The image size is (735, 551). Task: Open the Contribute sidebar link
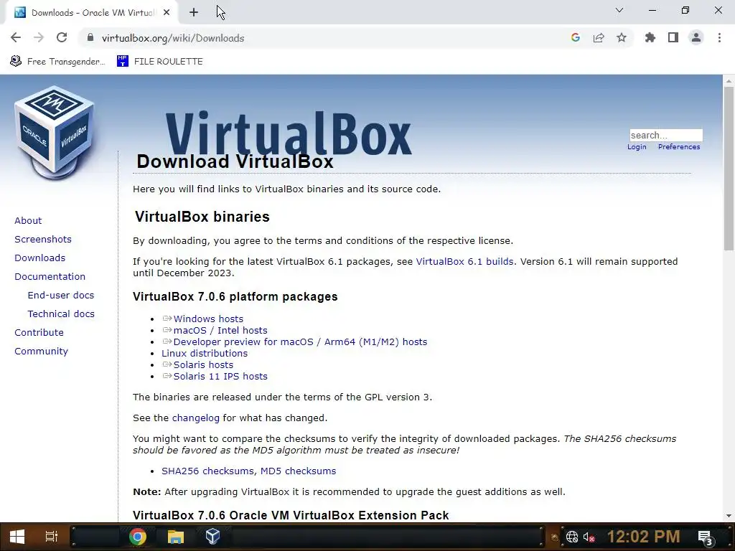coord(39,333)
